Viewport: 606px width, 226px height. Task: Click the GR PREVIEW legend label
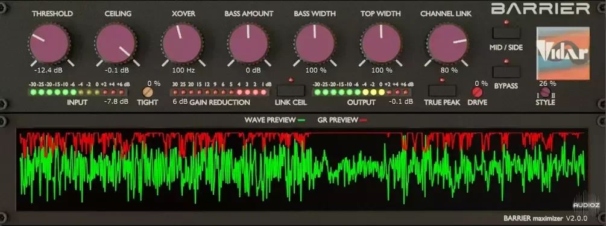338,120
